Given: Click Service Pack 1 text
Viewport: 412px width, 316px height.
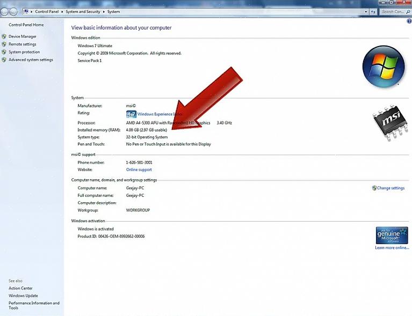Looking at the screenshot, I should (90, 61).
